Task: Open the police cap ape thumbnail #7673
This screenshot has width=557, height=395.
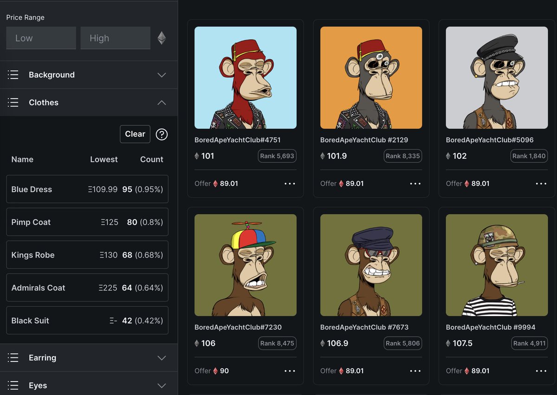Action: (371, 265)
